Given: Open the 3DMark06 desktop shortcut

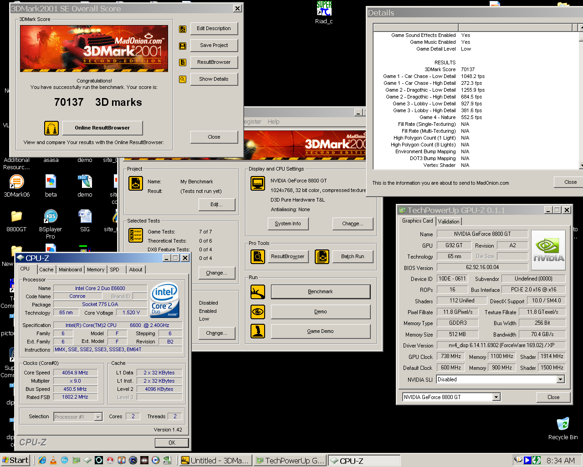Looking at the screenshot, I should point(16,186).
